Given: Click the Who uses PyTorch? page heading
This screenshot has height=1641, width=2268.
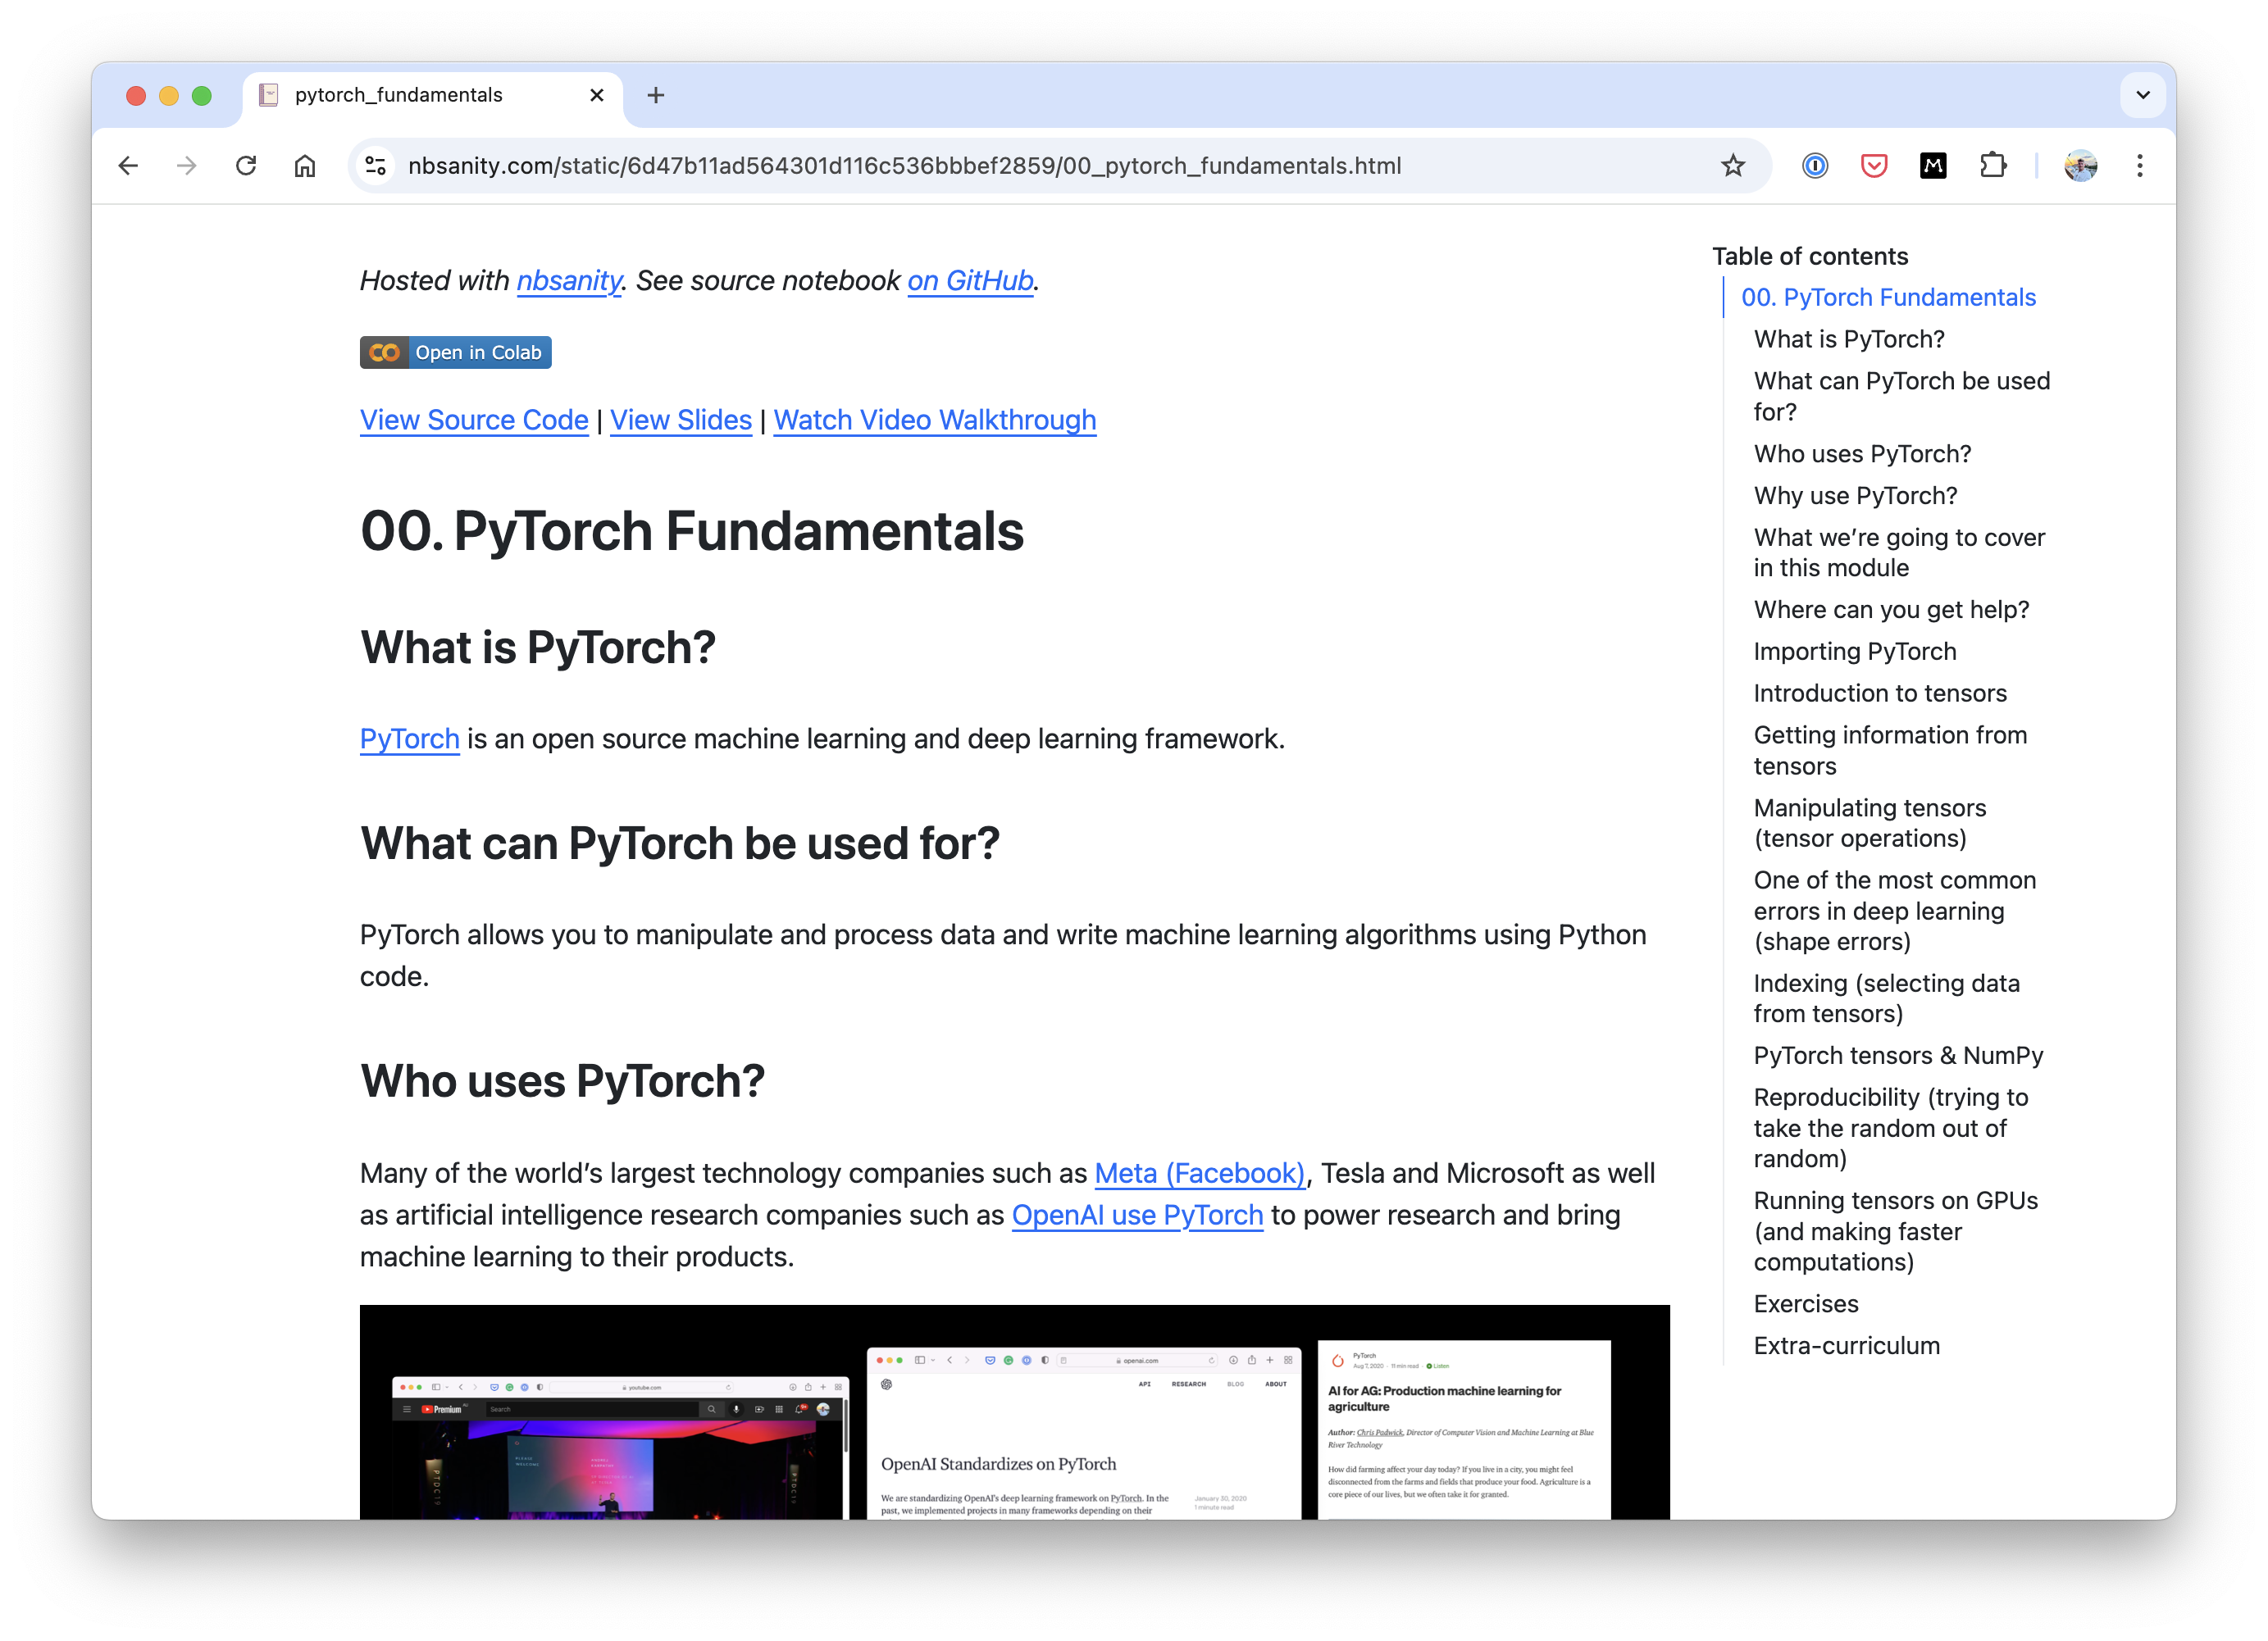Looking at the screenshot, I should click(562, 1081).
